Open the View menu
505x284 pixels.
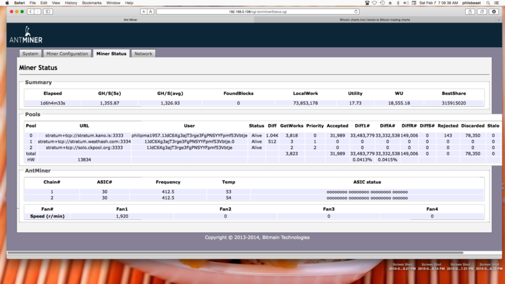(x=56, y=3)
